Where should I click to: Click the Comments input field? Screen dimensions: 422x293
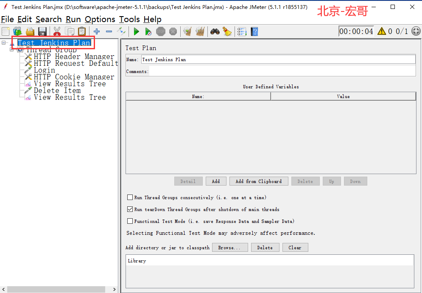[x=282, y=71]
